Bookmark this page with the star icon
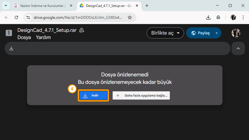This screenshot has height=140, width=249. [130, 17]
